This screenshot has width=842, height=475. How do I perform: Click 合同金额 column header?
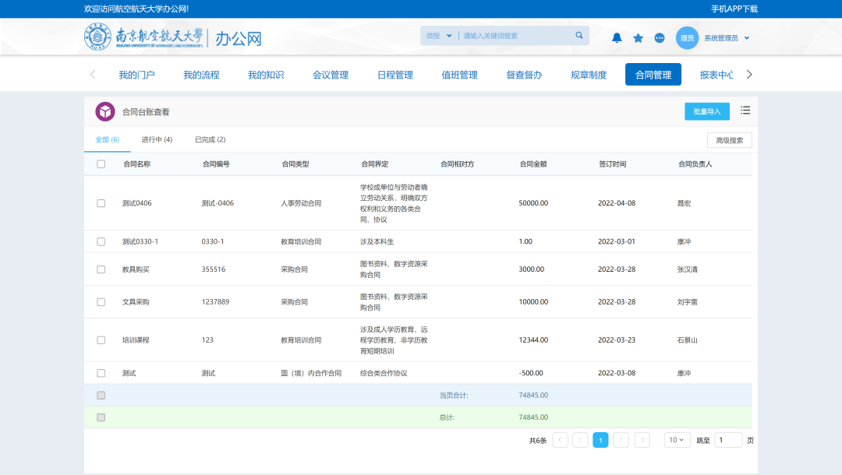point(533,164)
